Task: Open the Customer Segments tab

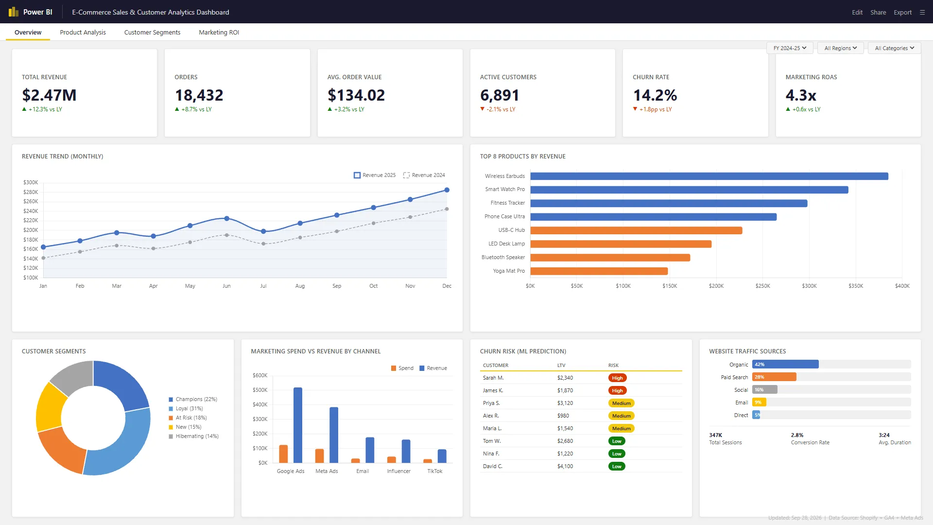Action: tap(152, 32)
